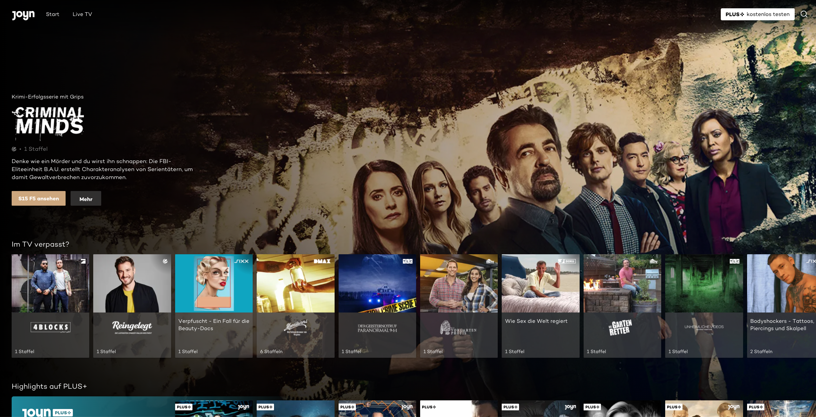Open Verpfuscht - Ein Fall für die Beauty-Docs

coord(214,306)
